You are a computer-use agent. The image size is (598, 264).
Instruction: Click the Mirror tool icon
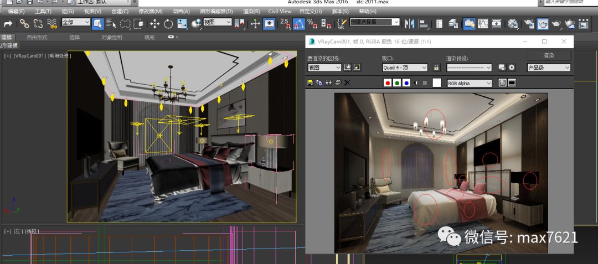coord(410,23)
